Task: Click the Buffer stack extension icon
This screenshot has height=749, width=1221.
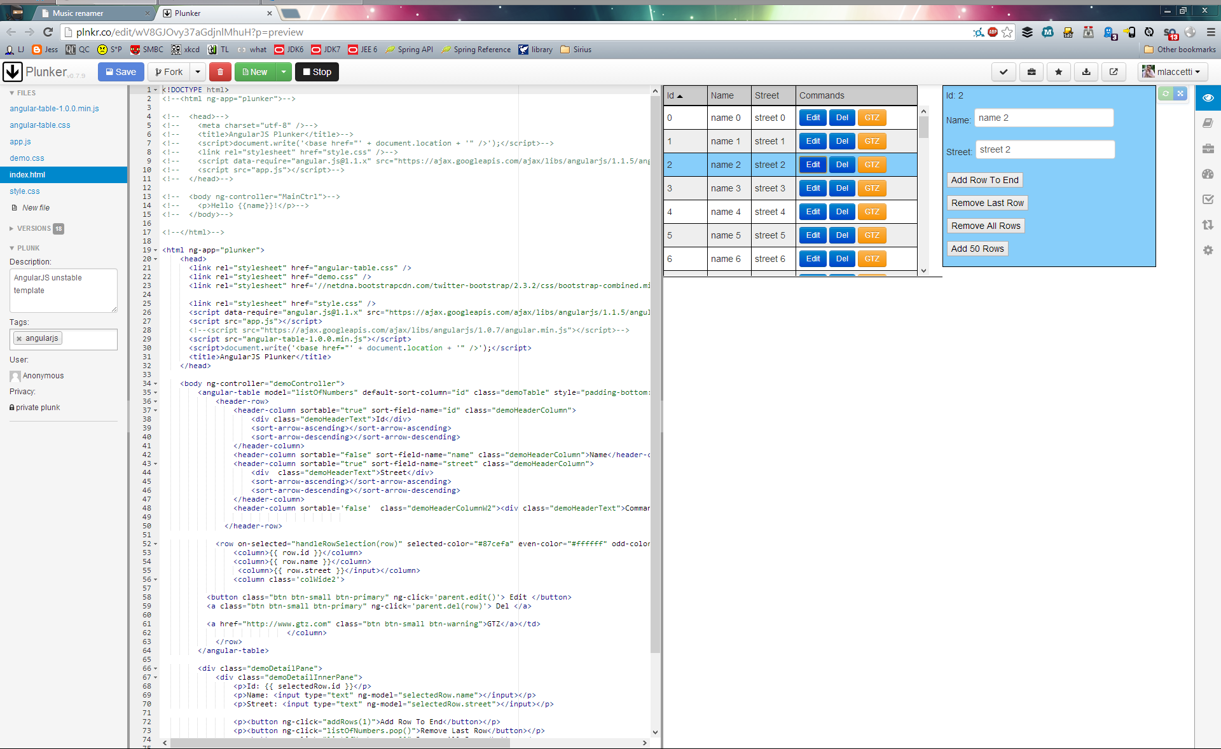Action: coord(1027,32)
